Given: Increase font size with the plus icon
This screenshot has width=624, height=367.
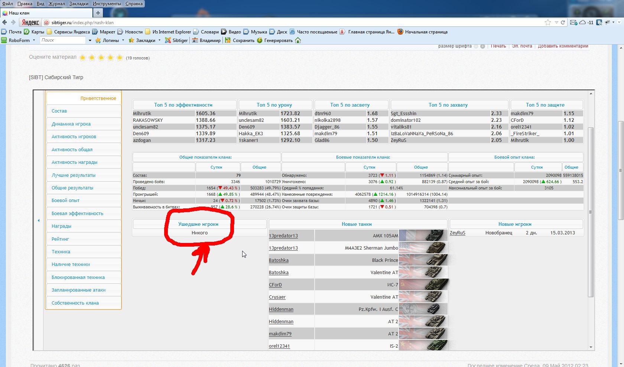Looking at the screenshot, I should coord(482,46).
